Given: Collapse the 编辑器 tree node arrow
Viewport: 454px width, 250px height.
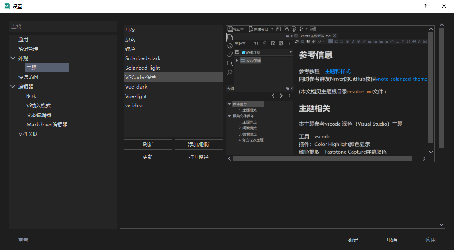Looking at the screenshot, I should pyautogui.click(x=13, y=86).
